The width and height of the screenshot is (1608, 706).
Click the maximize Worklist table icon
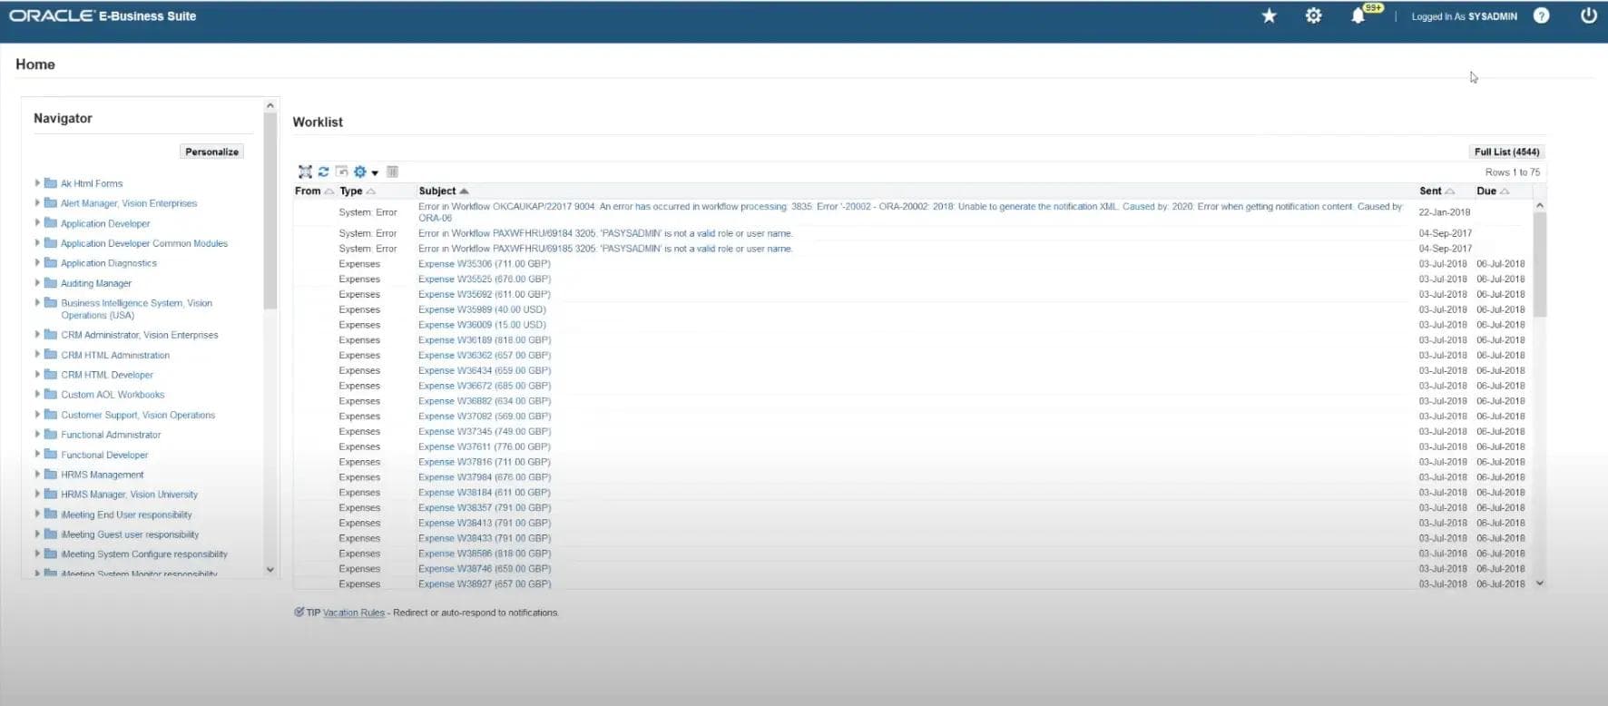pyautogui.click(x=305, y=172)
